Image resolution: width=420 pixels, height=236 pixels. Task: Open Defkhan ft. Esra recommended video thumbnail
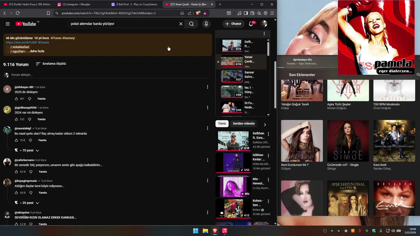pos(233,141)
